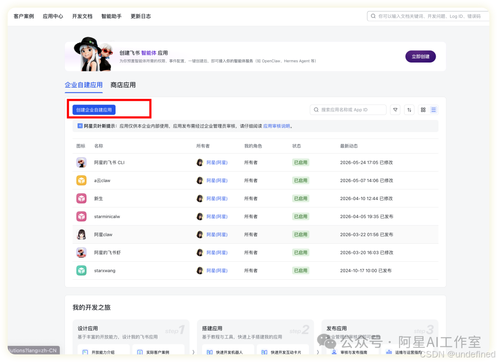Open the app named 阿星claw
Screen dimensions: 497x362
(103, 235)
